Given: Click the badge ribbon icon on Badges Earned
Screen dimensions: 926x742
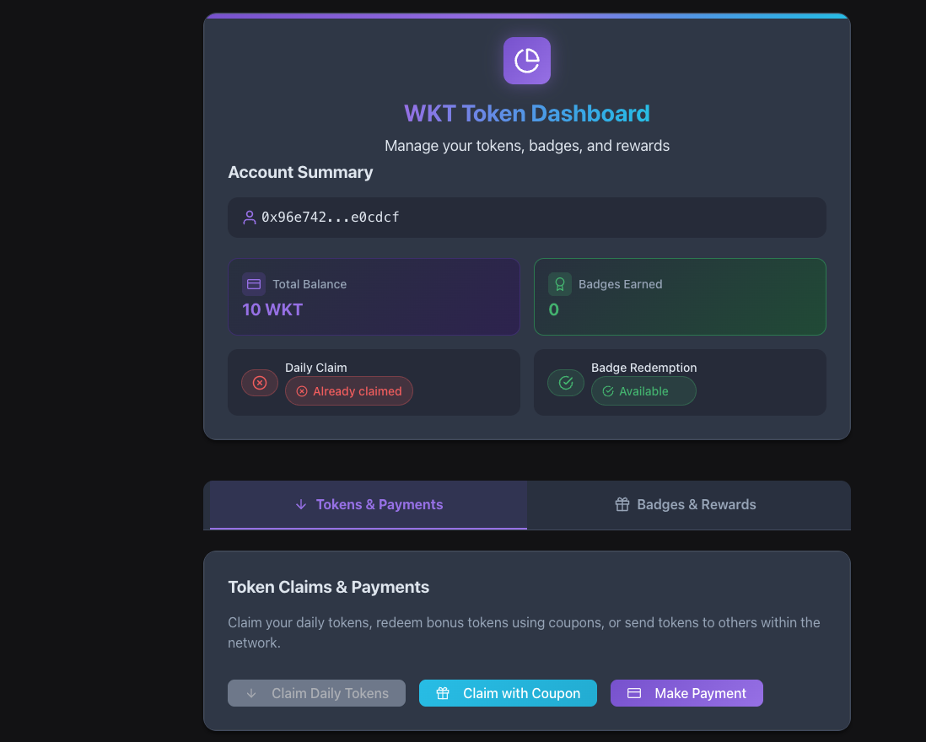Looking at the screenshot, I should pyautogui.click(x=560, y=284).
